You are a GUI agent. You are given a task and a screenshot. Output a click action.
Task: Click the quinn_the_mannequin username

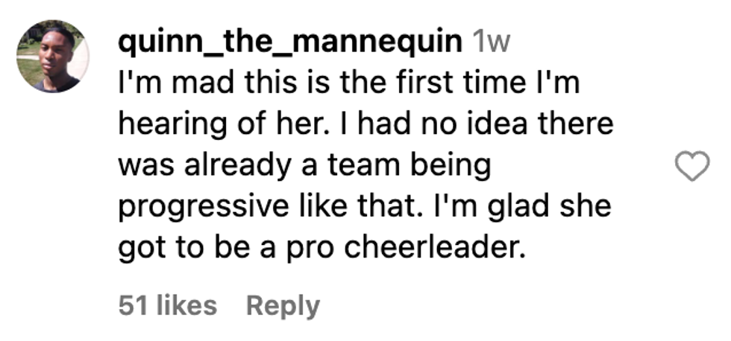(291, 43)
